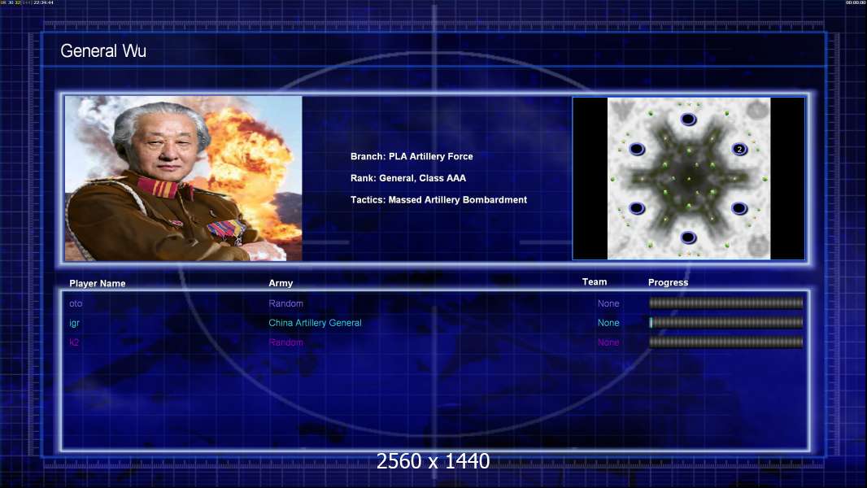Select player name 'oto'
This screenshot has width=867, height=488.
(76, 303)
